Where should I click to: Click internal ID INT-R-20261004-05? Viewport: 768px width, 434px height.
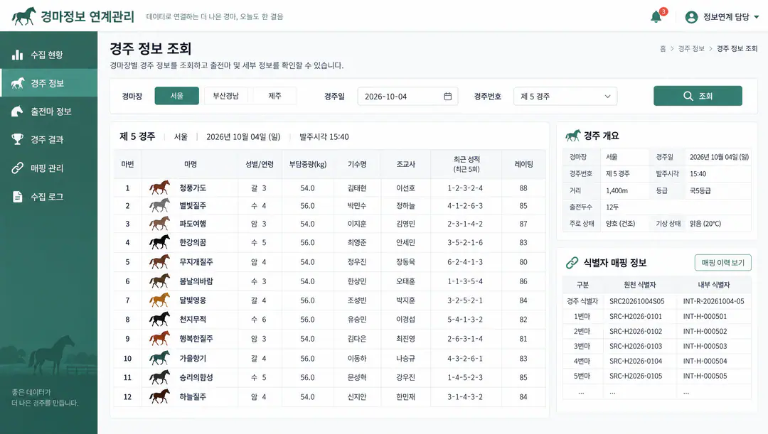pyautogui.click(x=714, y=301)
